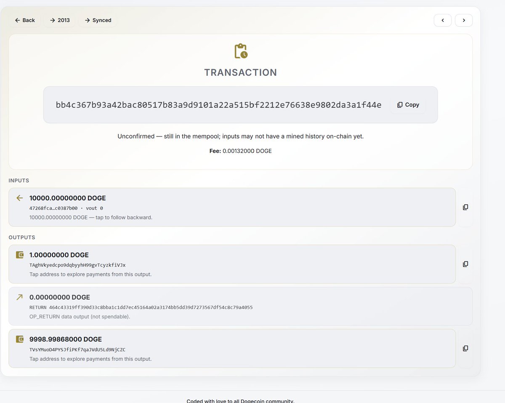Open the Synced button
Image resolution: width=505 pixels, height=403 pixels.
pyautogui.click(x=98, y=20)
